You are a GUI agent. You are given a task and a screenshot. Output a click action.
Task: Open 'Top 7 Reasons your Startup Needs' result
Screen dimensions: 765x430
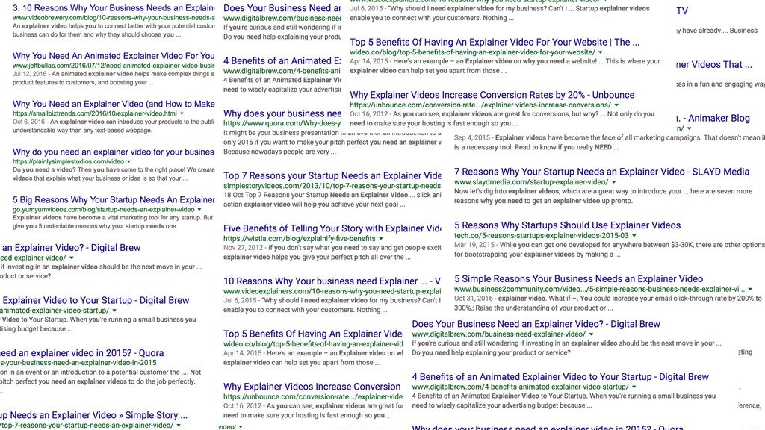tap(332, 176)
